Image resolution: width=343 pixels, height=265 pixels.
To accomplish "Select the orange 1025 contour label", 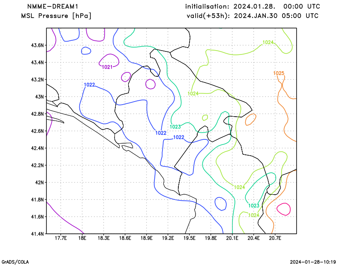I will pos(279,73).
